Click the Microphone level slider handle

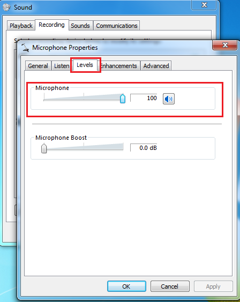point(123,99)
